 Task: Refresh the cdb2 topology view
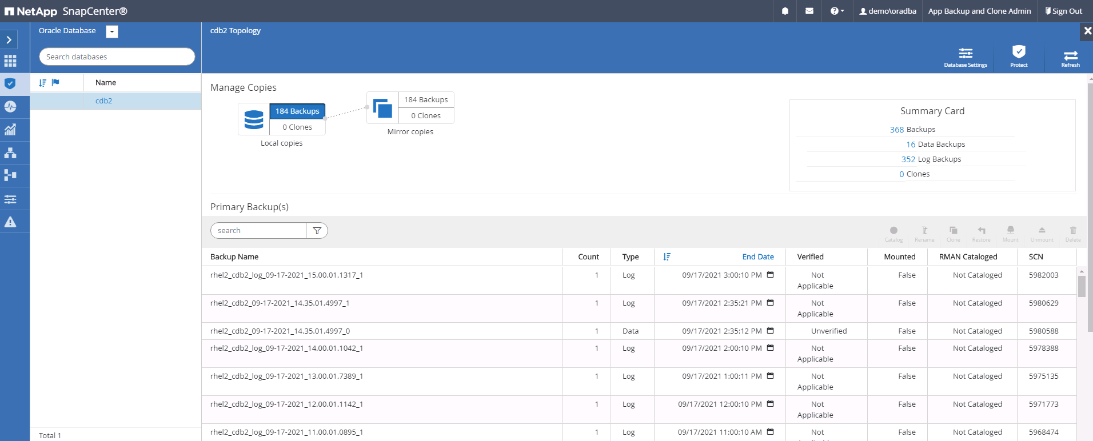click(1070, 57)
